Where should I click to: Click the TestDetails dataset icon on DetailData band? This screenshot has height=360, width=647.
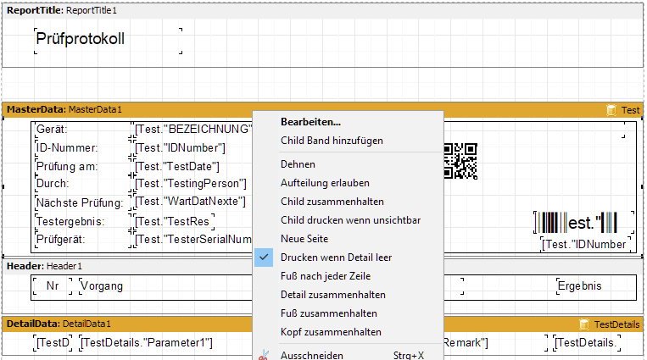pos(583,324)
